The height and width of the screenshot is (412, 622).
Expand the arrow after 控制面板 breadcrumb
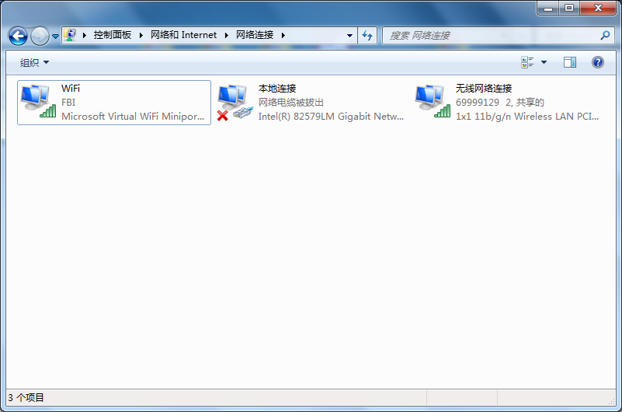click(x=141, y=35)
